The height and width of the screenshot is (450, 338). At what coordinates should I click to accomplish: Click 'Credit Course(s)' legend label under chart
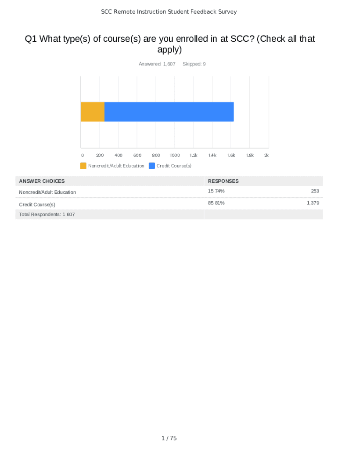[174, 166]
